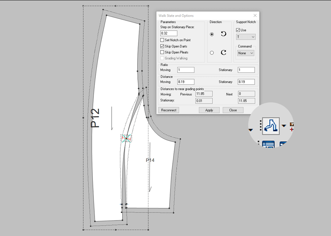Click the walk marker on the seam
The width and height of the screenshot is (331, 236).
click(126, 138)
